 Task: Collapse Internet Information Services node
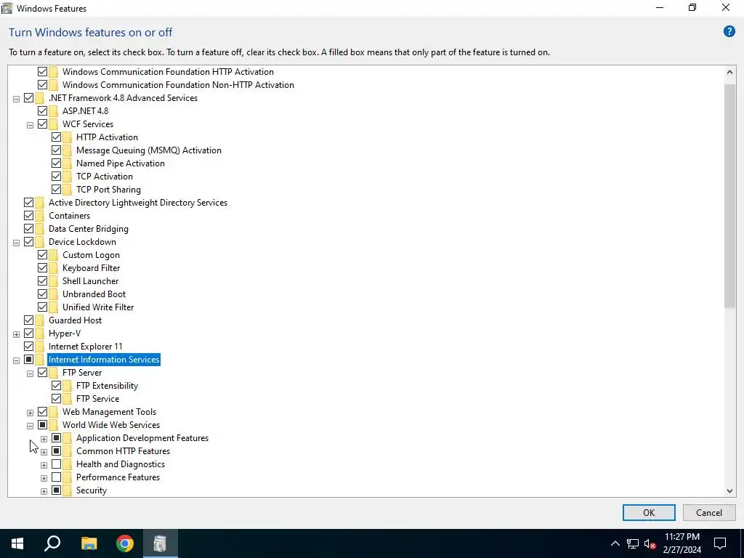[16, 360]
